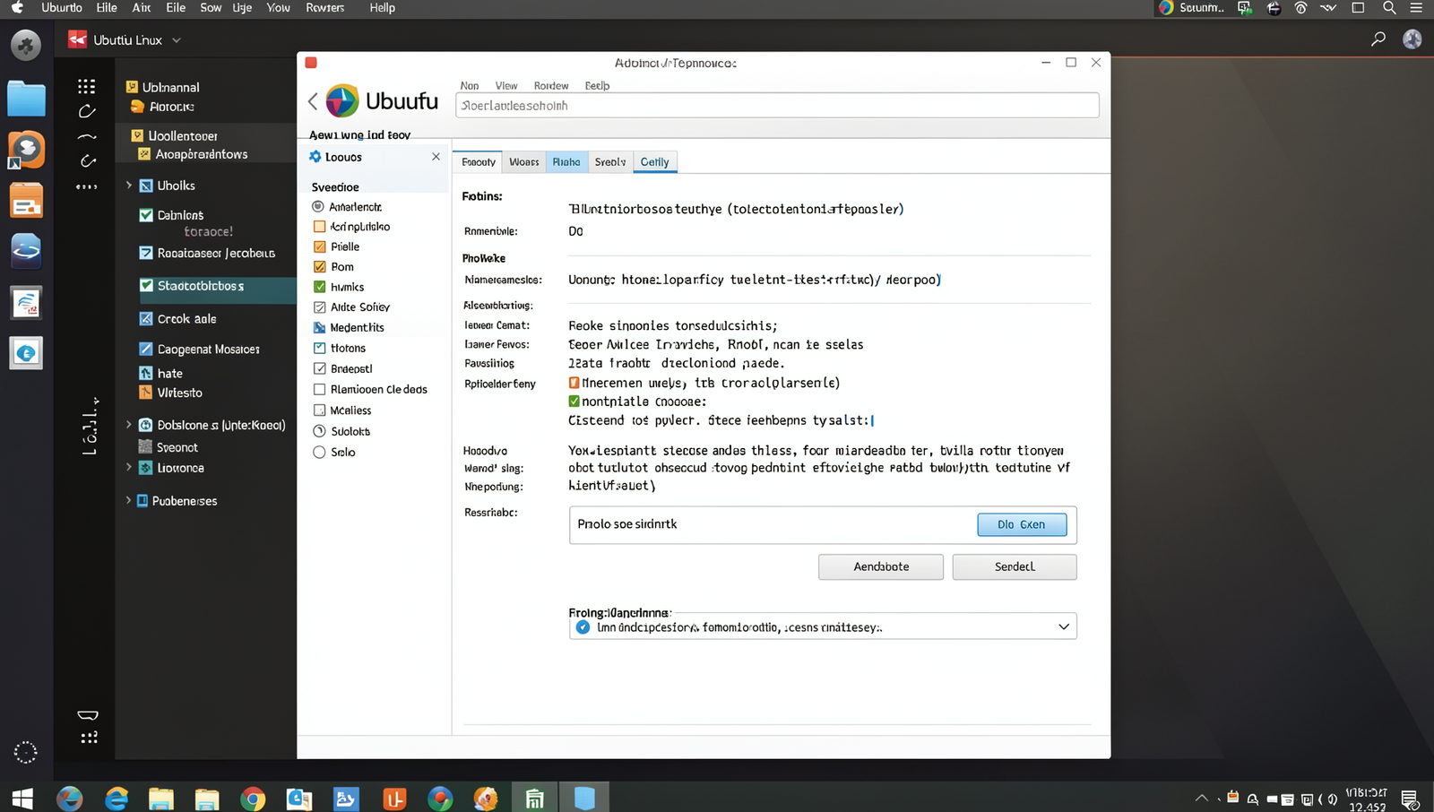Click the Ubutiu Linux app logo icon
This screenshot has width=1434, height=812.
(78, 39)
